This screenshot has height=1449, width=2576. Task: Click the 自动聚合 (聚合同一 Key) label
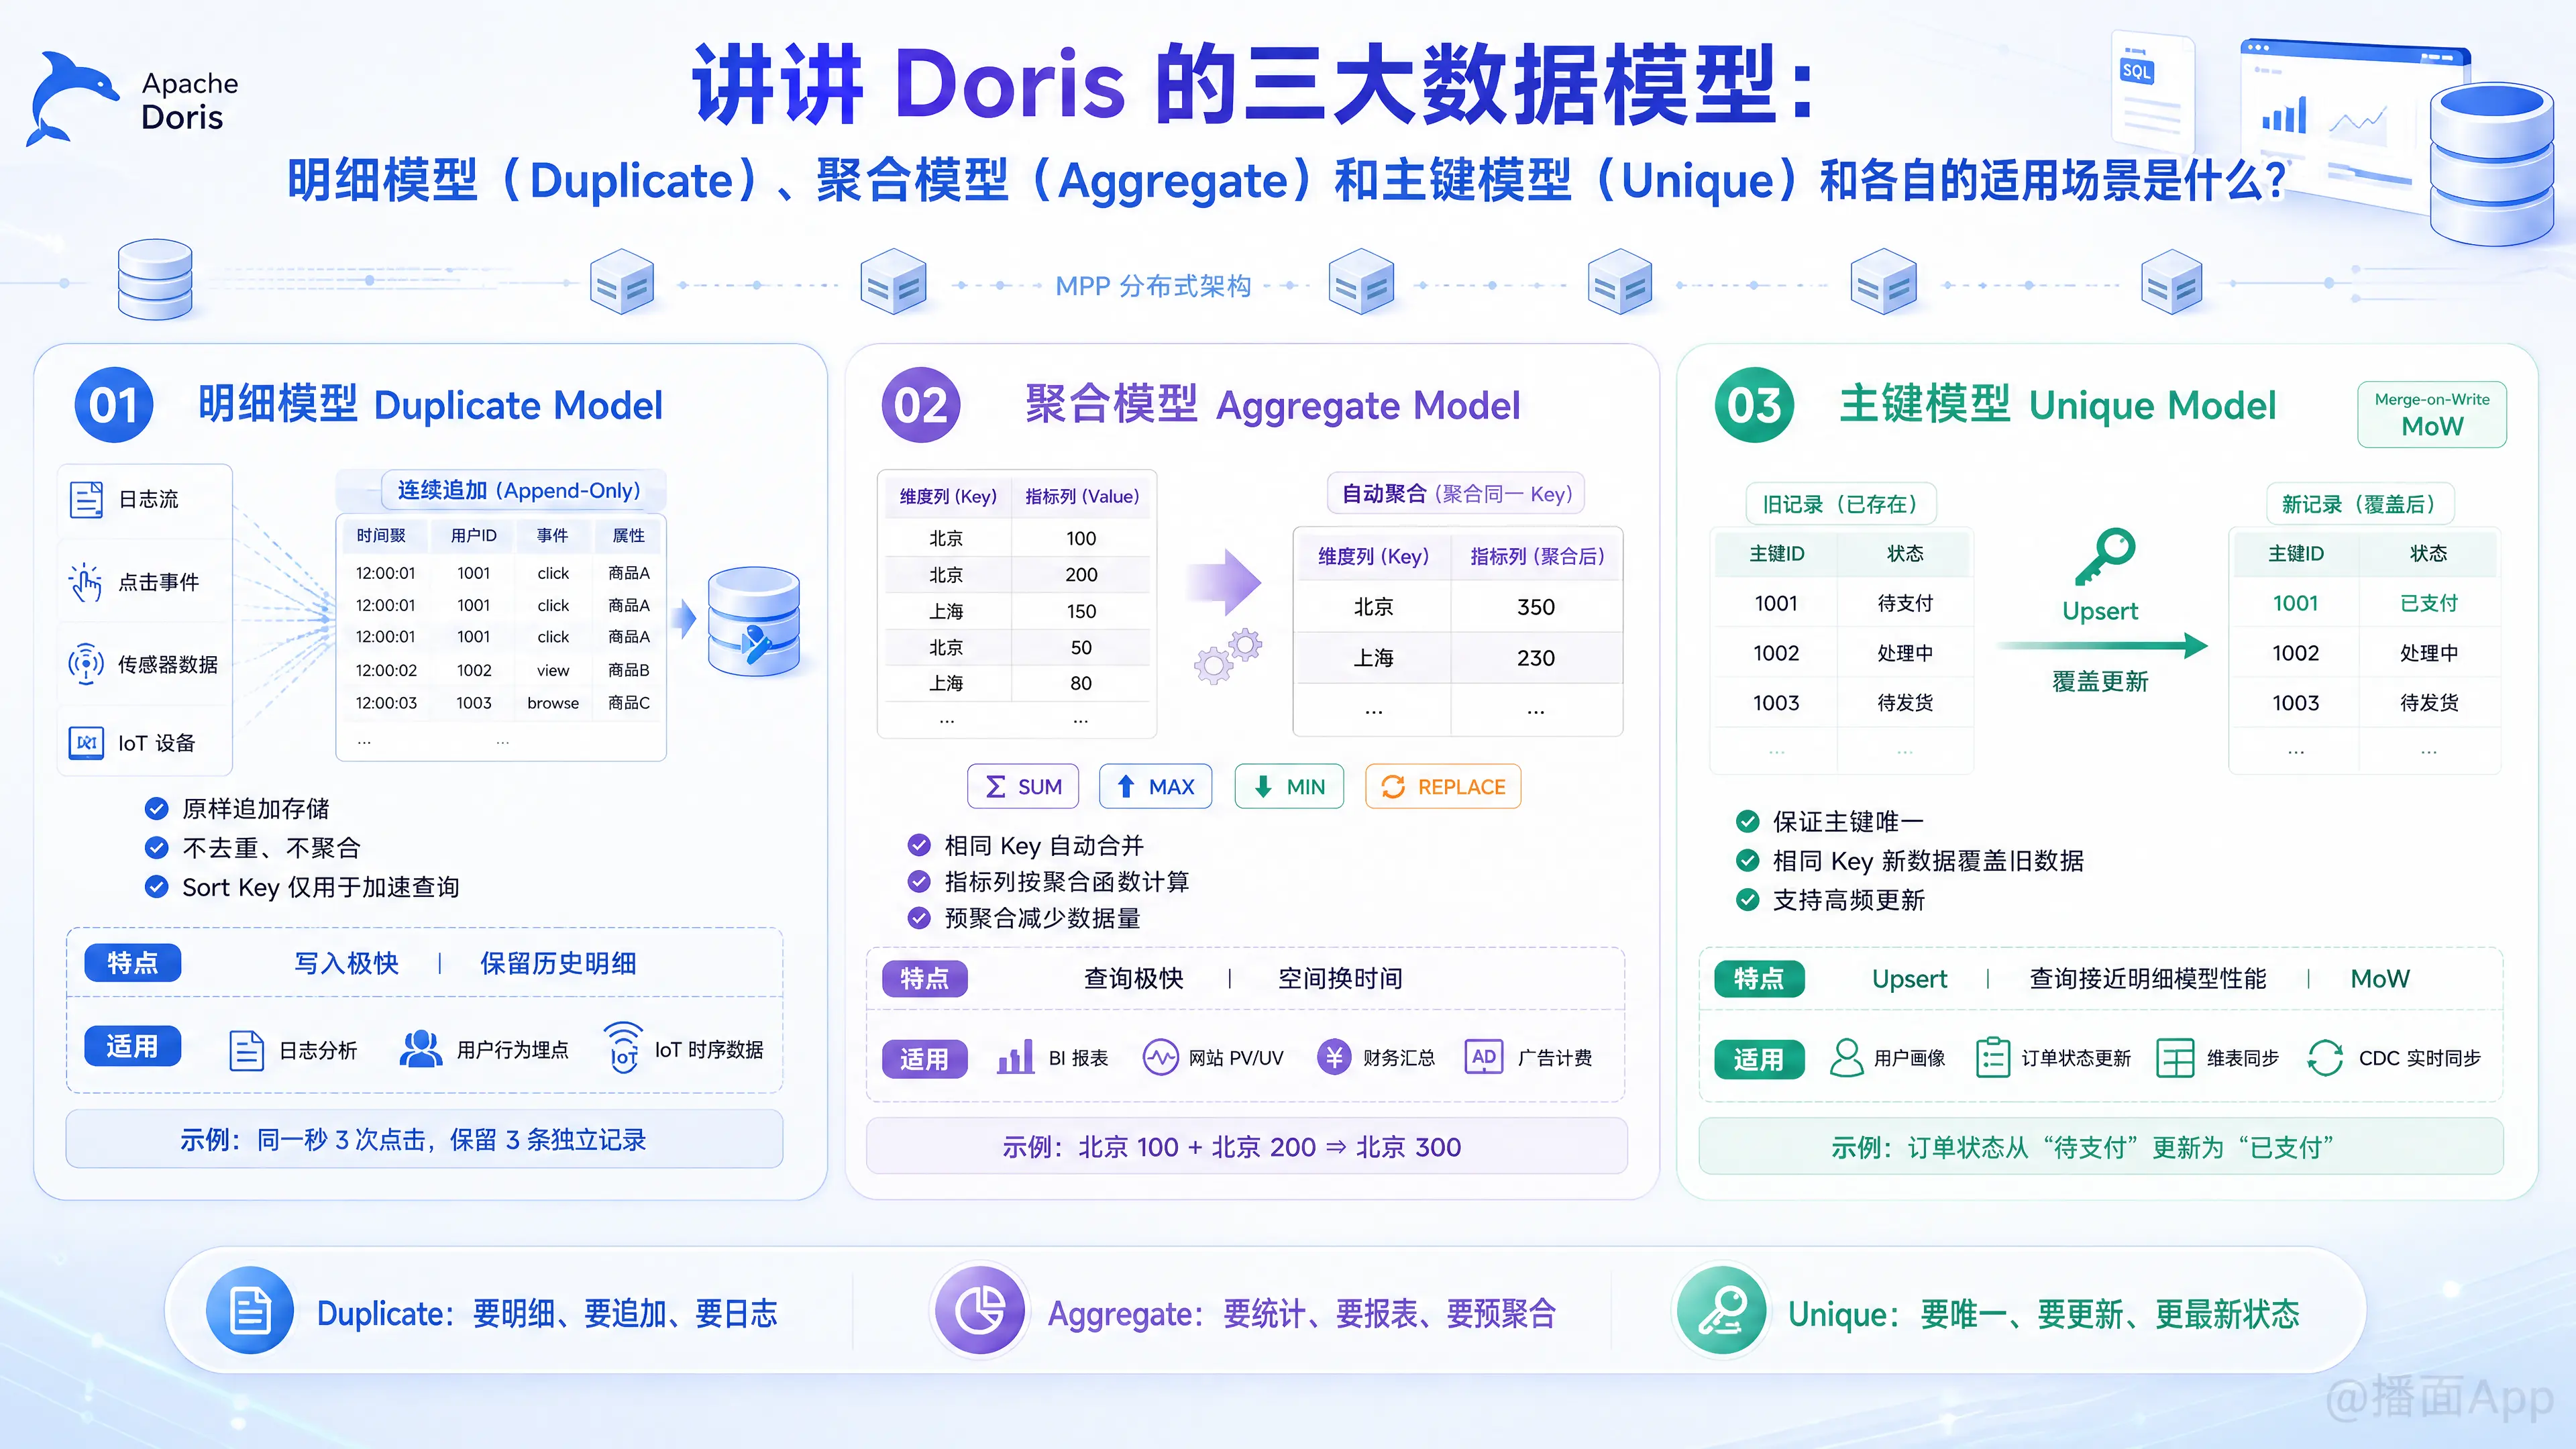1456,493
